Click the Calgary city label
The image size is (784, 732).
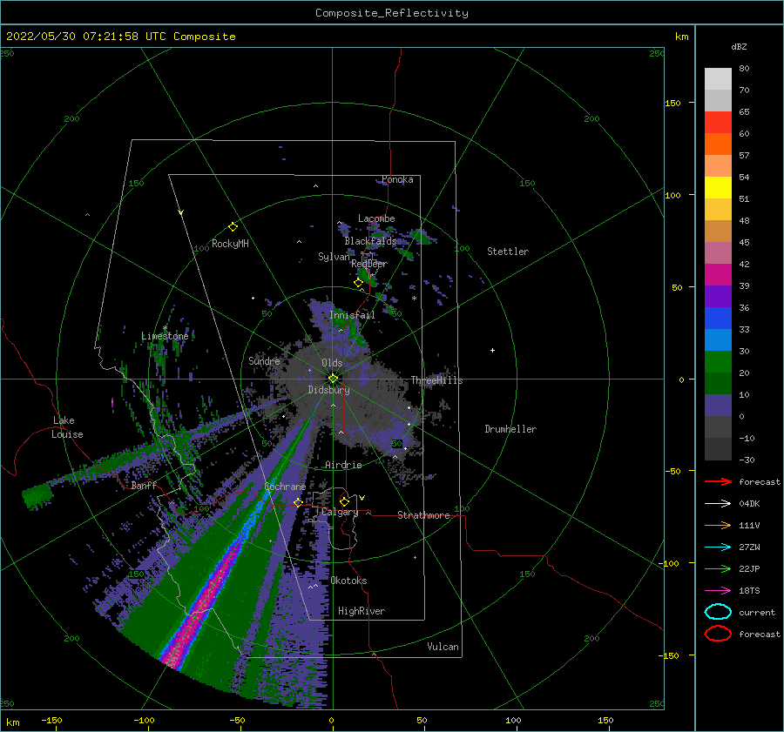coord(340,512)
